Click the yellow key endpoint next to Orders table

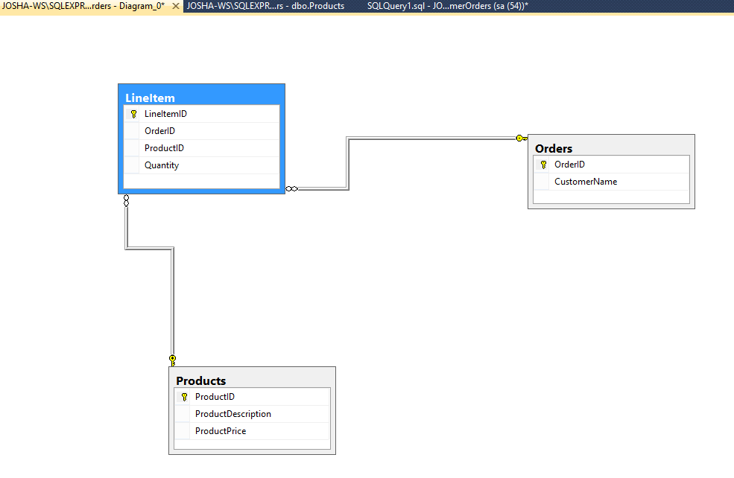[519, 138]
